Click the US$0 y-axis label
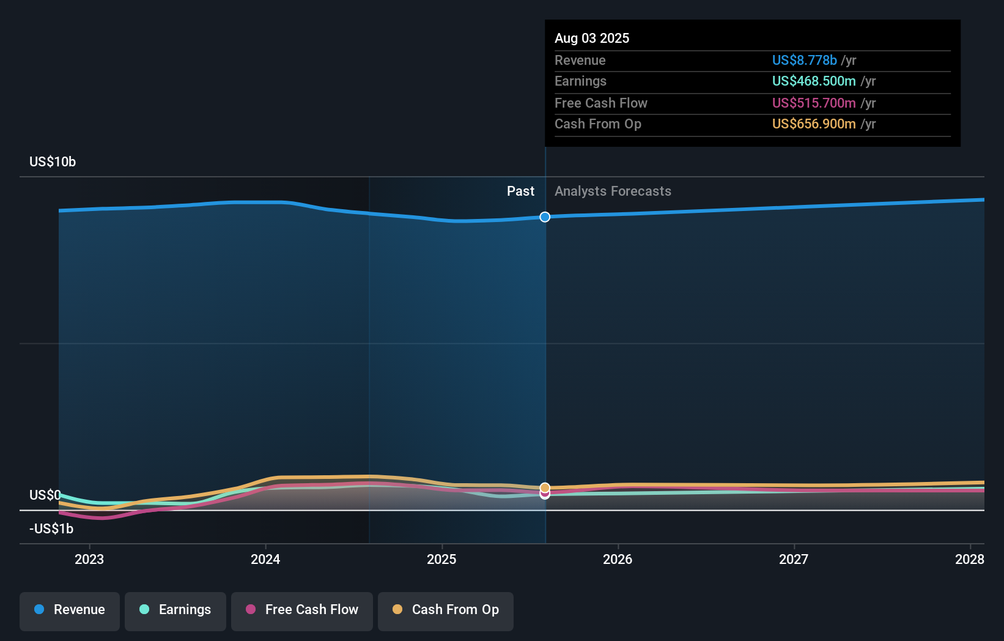The width and height of the screenshot is (1004, 641). coord(45,495)
